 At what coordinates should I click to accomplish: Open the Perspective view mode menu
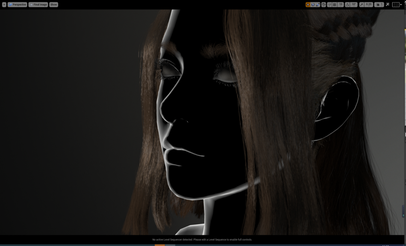(17, 5)
